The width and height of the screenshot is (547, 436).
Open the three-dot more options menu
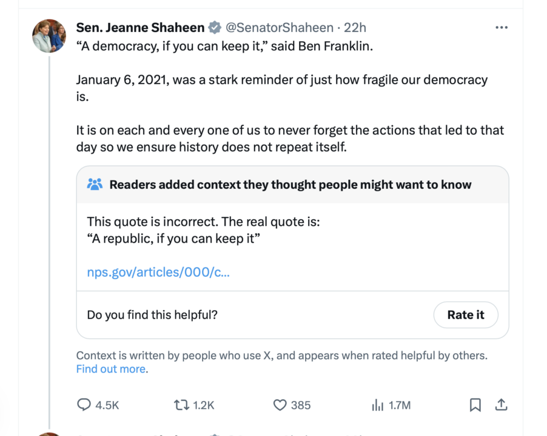tap(501, 28)
